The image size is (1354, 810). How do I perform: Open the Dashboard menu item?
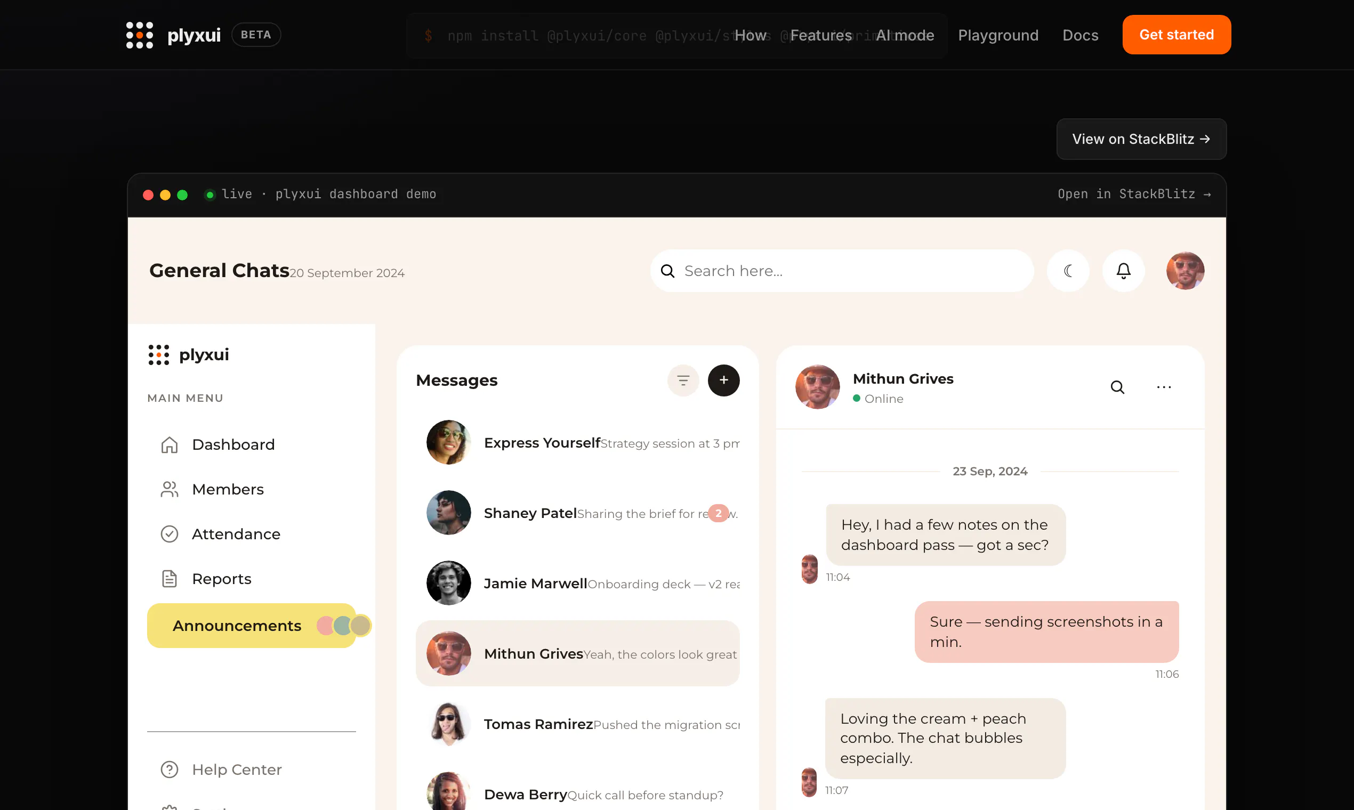[x=251, y=445]
